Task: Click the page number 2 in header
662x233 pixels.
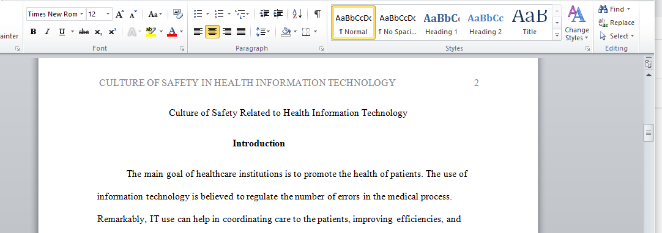Action: click(476, 83)
